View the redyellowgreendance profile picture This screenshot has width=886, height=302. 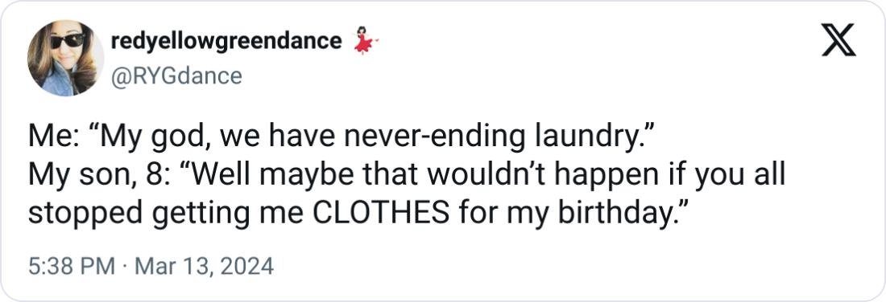pyautogui.click(x=65, y=58)
